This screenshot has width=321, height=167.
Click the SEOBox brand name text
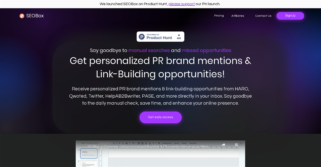tap(35, 16)
